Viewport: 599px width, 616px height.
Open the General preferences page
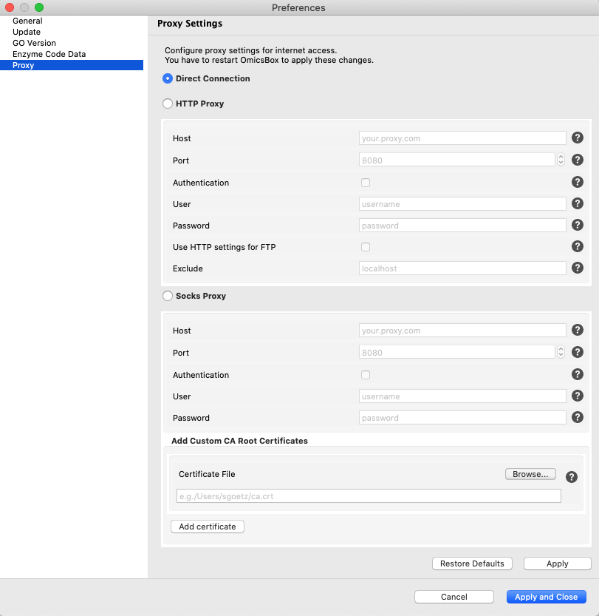click(27, 21)
